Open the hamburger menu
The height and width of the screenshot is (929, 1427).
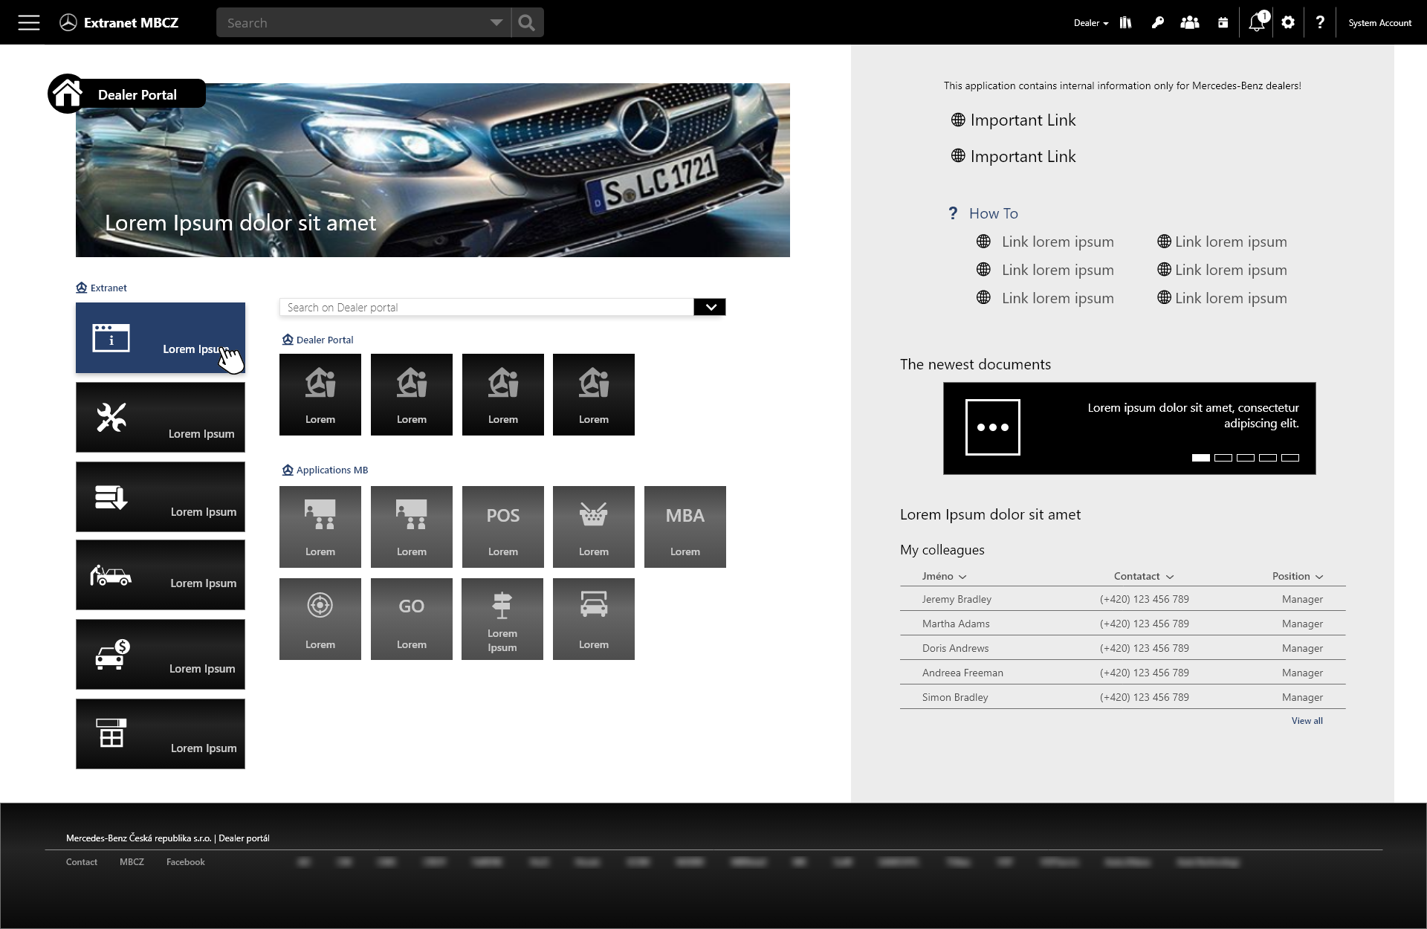tap(28, 22)
